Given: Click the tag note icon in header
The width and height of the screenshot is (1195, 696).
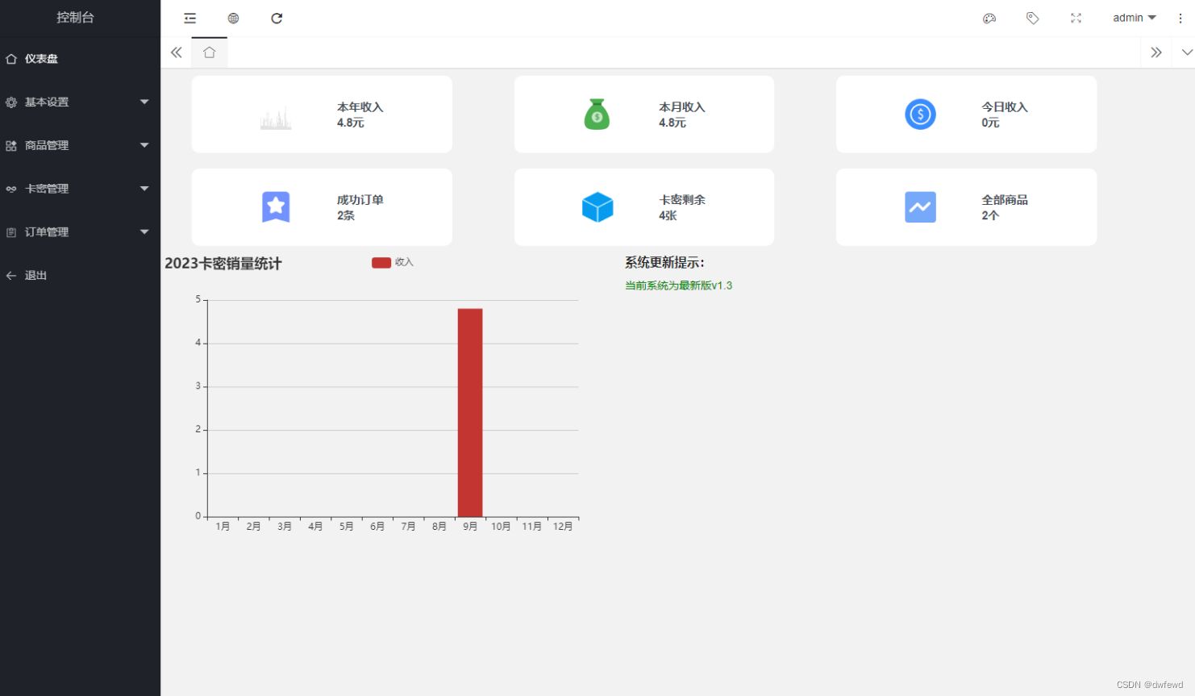Looking at the screenshot, I should tap(1032, 18).
